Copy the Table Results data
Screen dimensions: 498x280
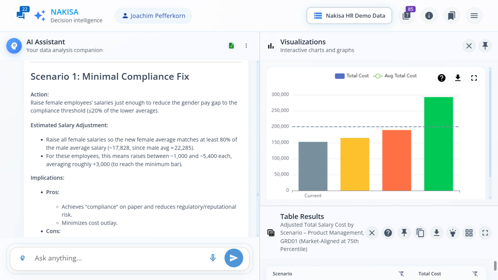point(420,233)
